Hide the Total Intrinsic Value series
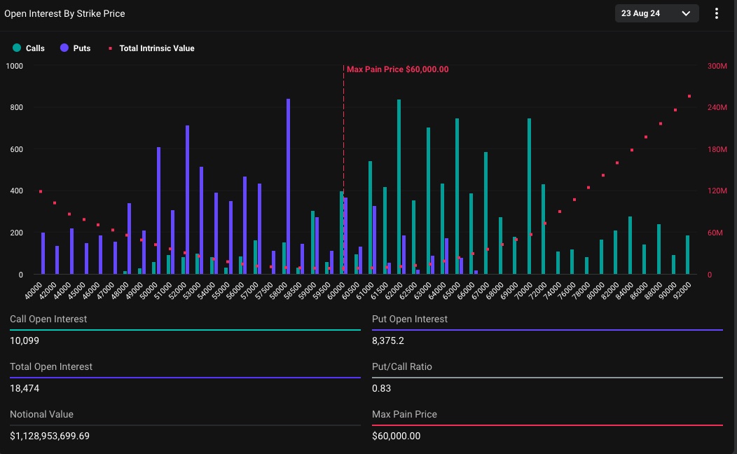 coord(156,48)
